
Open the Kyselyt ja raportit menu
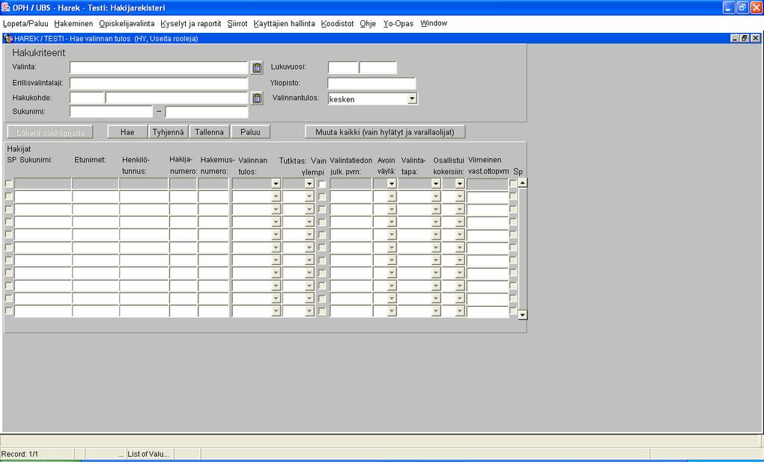point(191,23)
